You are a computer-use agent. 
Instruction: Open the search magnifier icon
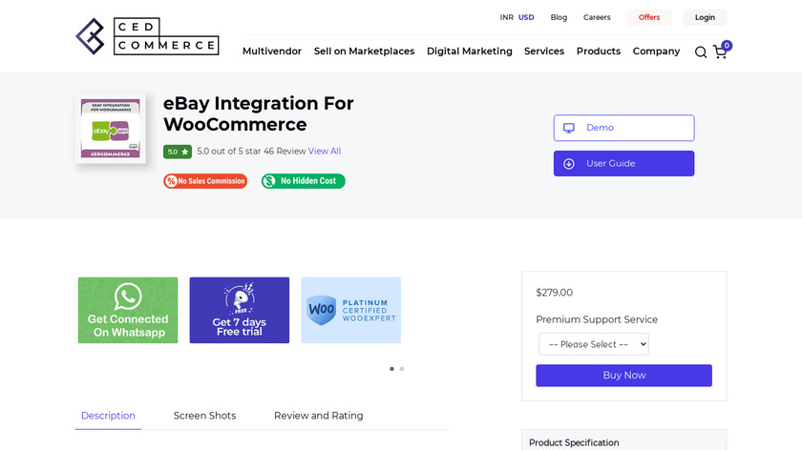coord(701,52)
